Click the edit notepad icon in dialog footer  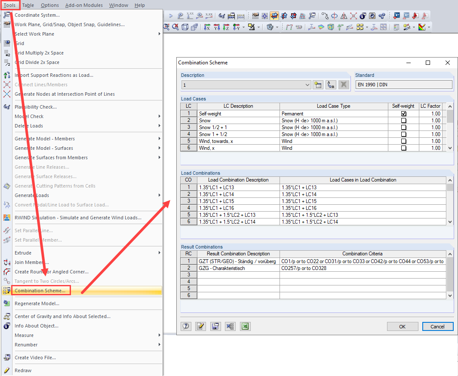200,326
